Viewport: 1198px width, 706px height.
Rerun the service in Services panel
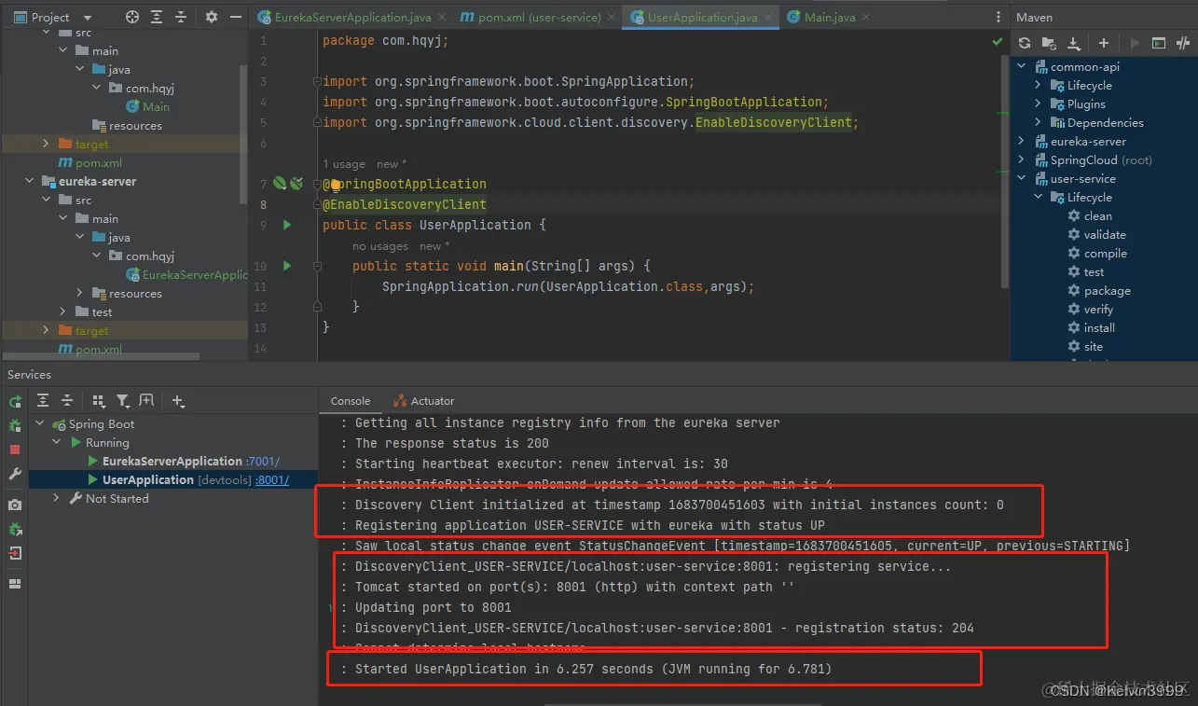pyautogui.click(x=15, y=402)
